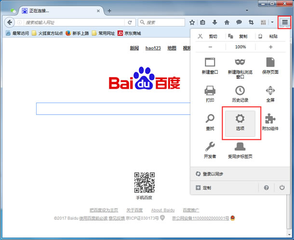This screenshot has height=240, width=294.
Task: Open the Downloads arrow icon
Action: 214,23
